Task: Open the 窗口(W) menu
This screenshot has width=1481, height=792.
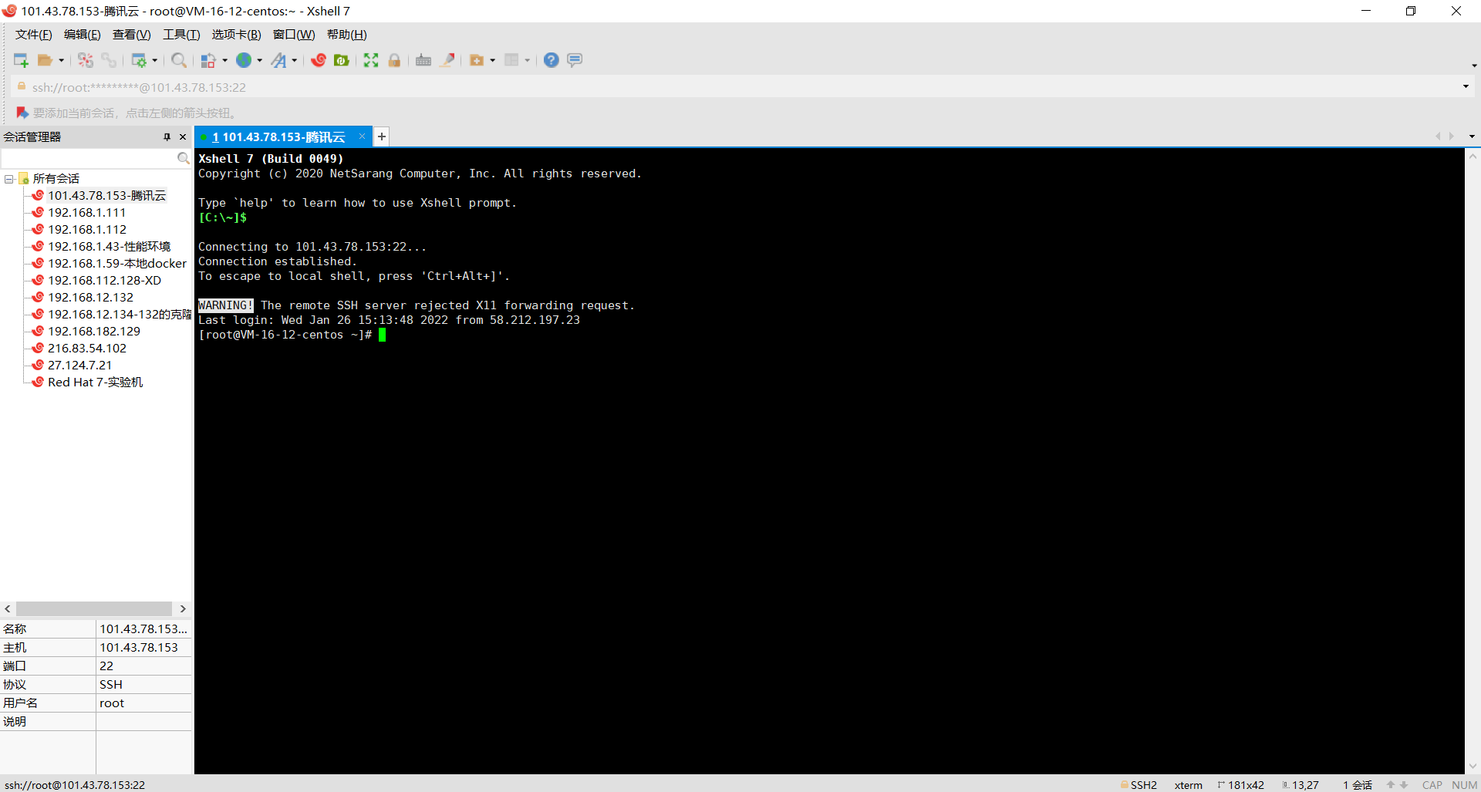Action: [x=294, y=35]
